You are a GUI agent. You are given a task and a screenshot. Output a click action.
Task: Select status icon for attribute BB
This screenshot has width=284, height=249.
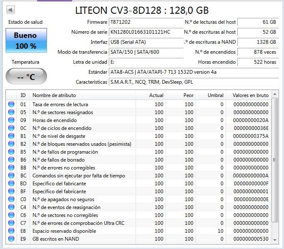click(11, 168)
